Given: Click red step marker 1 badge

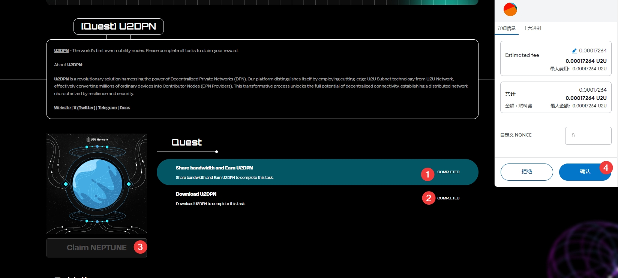Looking at the screenshot, I should click(x=427, y=174).
